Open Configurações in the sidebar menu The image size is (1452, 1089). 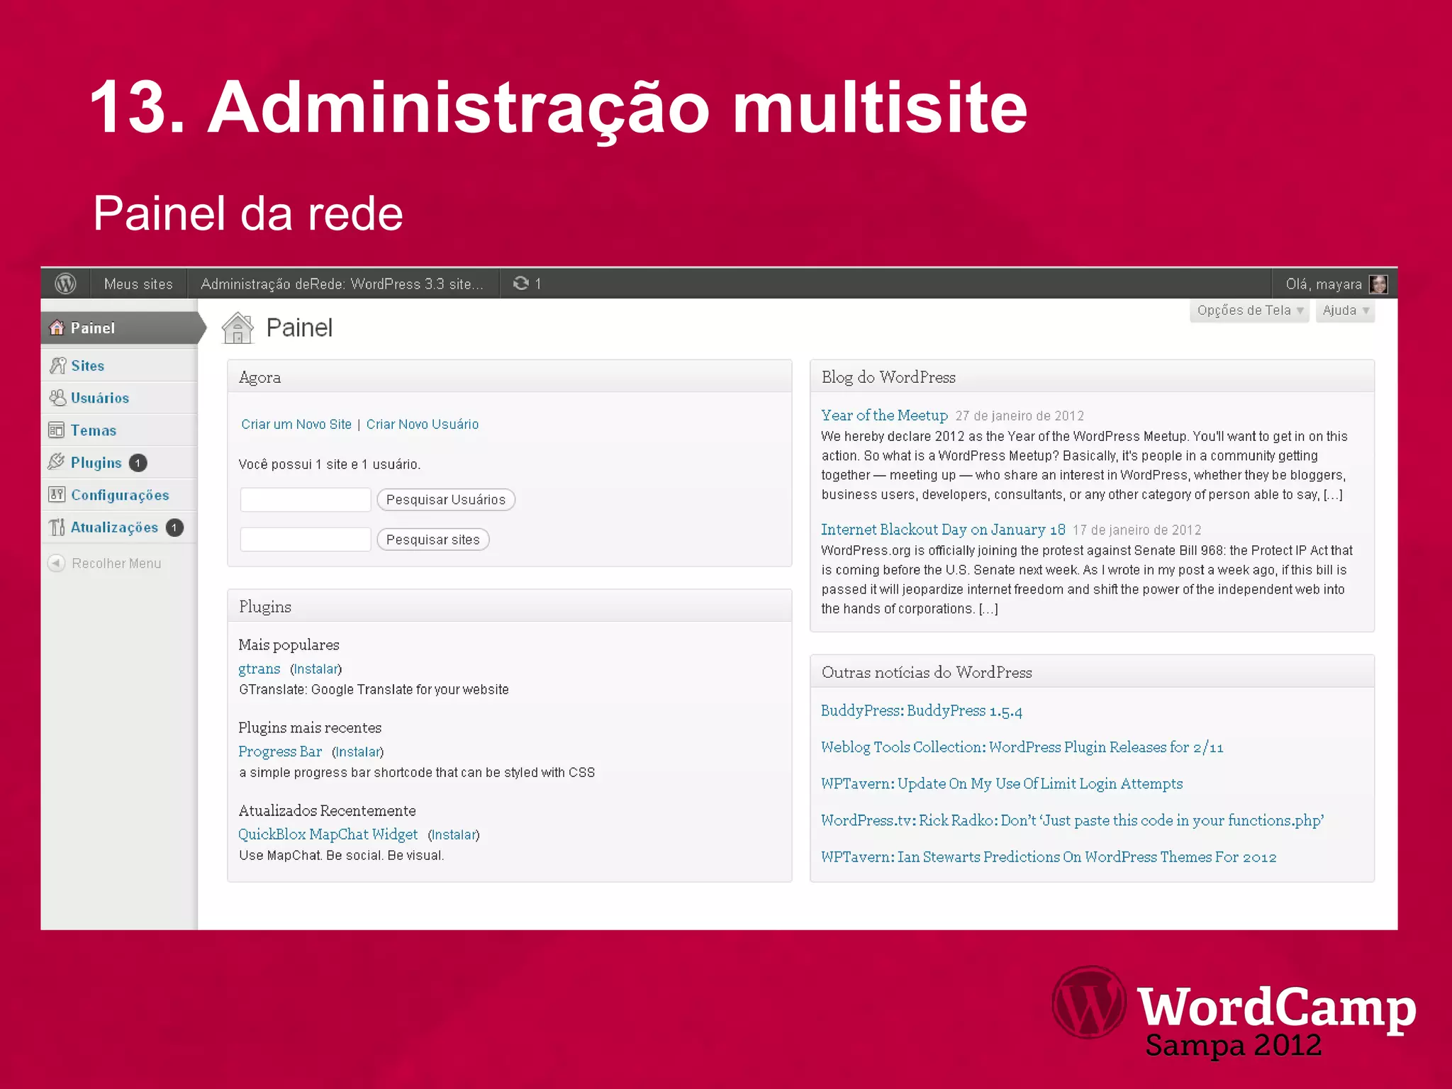119,495
